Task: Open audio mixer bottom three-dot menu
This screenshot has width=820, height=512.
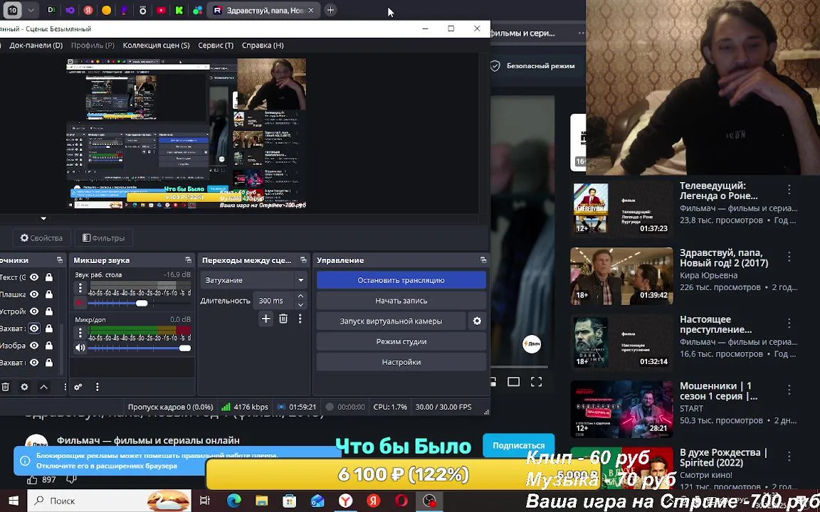Action: point(98,387)
